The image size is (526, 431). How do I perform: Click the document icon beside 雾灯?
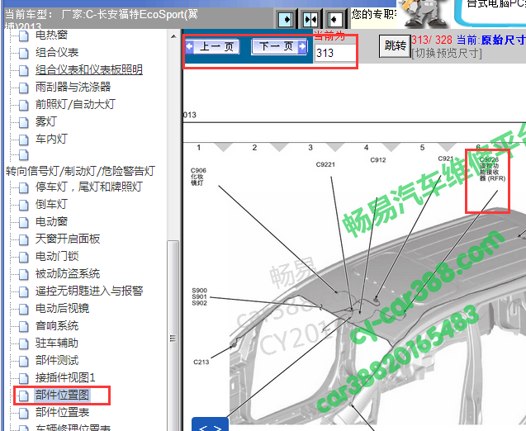pyautogui.click(x=23, y=122)
